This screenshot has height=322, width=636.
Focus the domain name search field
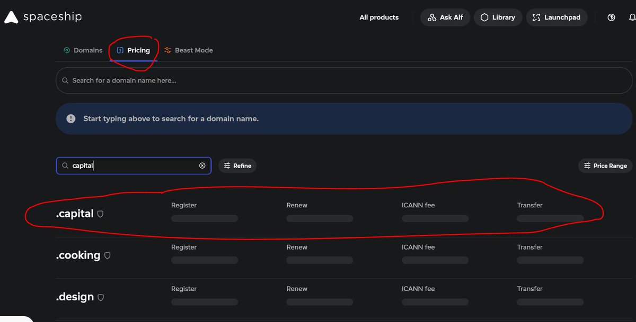click(344, 80)
